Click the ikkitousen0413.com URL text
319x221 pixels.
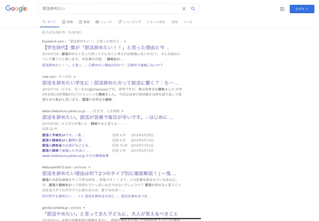coord(56,167)
